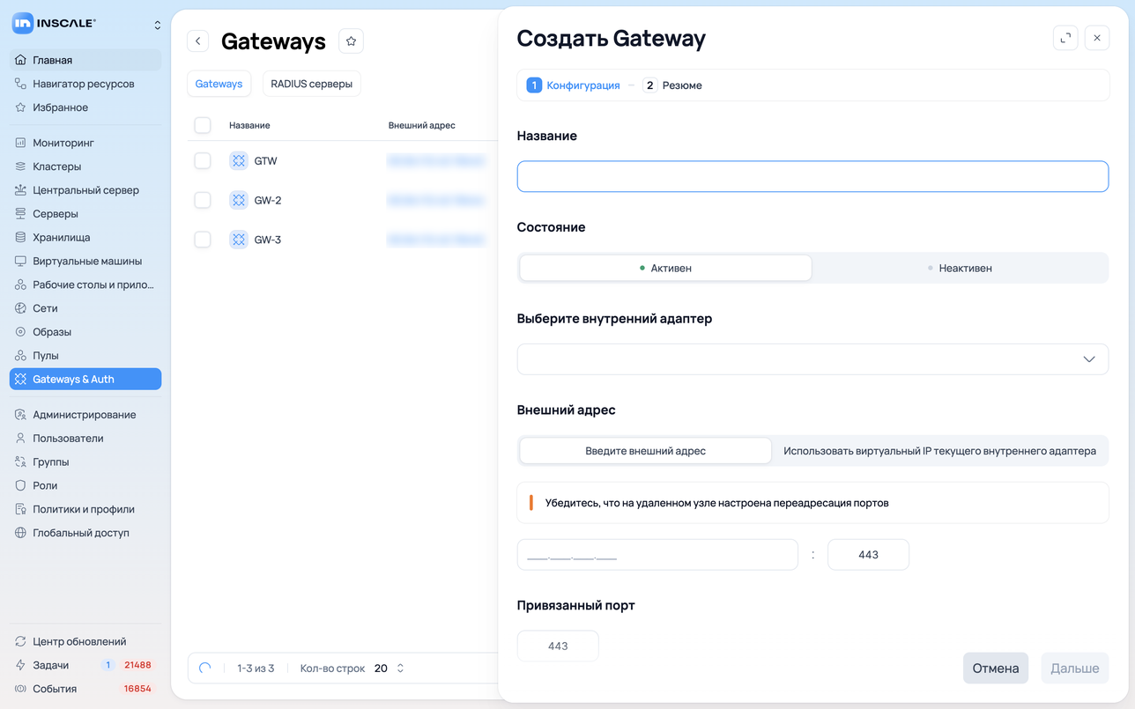Check the GTW row checkbox
Viewport: 1135px width, 709px height.
click(203, 160)
